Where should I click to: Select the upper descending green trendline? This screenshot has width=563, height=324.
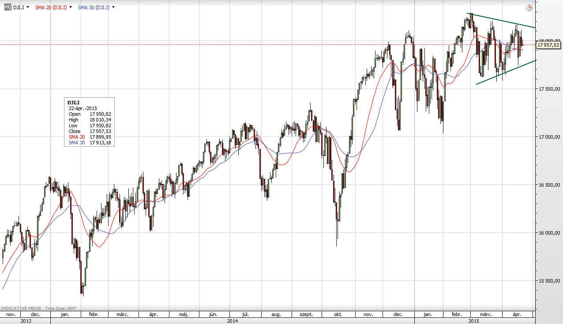coord(501,20)
